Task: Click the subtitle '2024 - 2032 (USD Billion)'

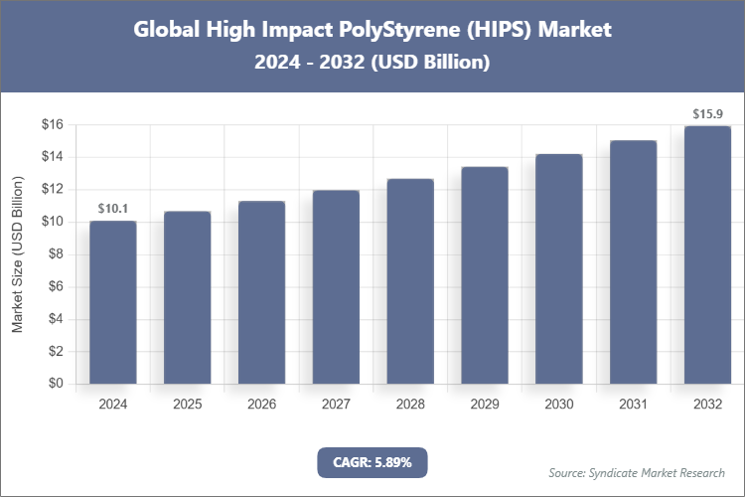Action: 372,62
